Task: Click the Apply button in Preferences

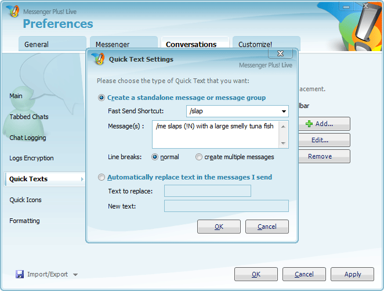Action: 353,274
